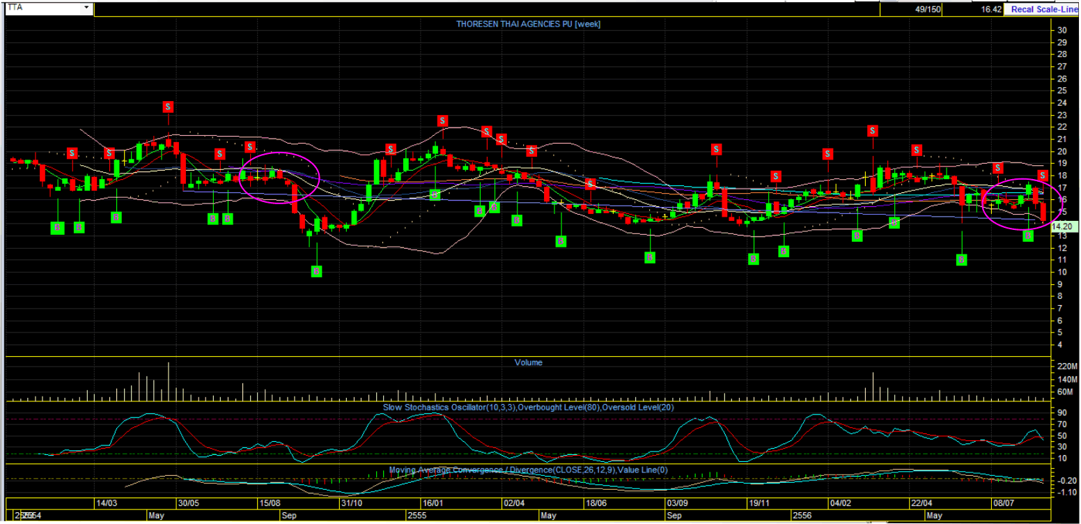This screenshot has width=1081, height=524.
Task: Click the Volume panel label
Action: coord(528,362)
